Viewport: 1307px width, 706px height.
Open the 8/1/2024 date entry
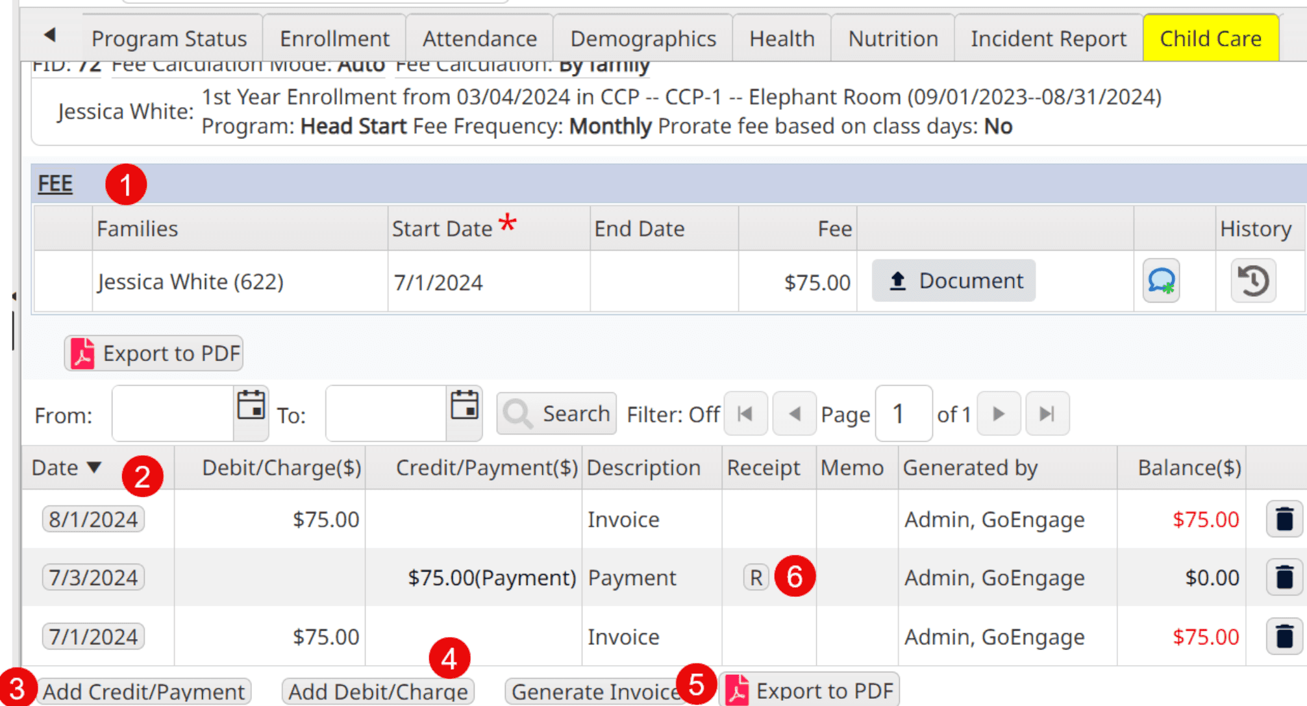point(93,519)
